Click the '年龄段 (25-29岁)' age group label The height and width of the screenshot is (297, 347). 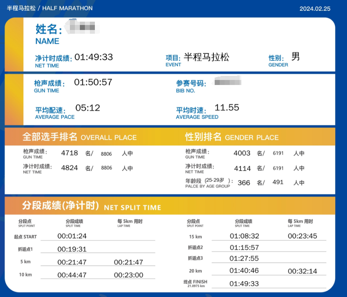point(209,183)
